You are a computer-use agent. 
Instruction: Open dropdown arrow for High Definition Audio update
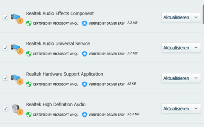point(196,108)
